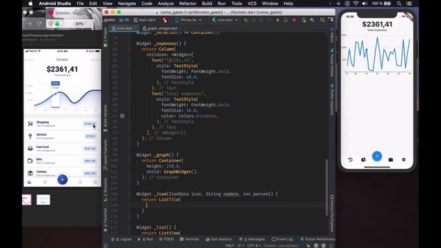Open the Terminal tool window

tap(189, 239)
